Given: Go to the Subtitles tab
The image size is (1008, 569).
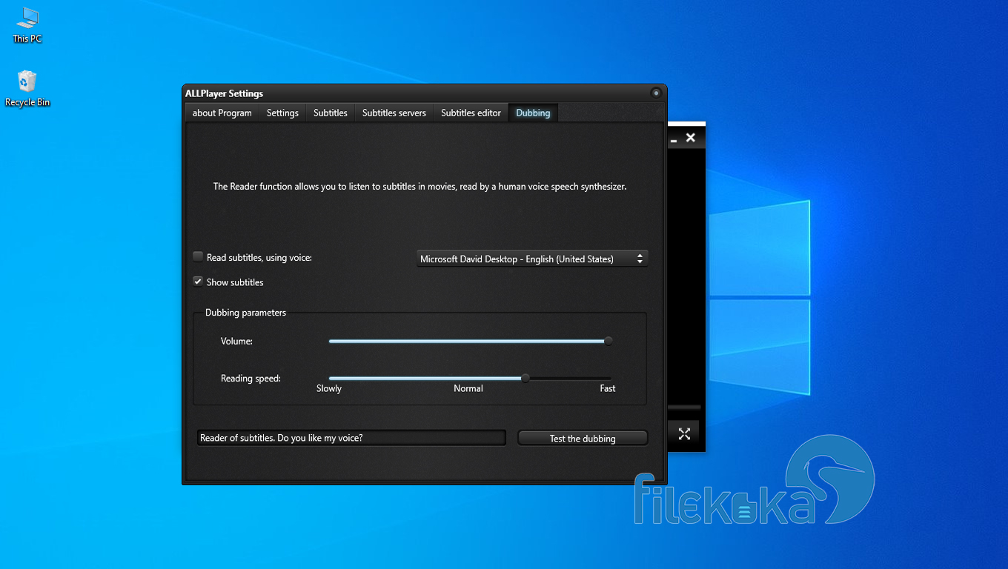Looking at the screenshot, I should tap(330, 113).
